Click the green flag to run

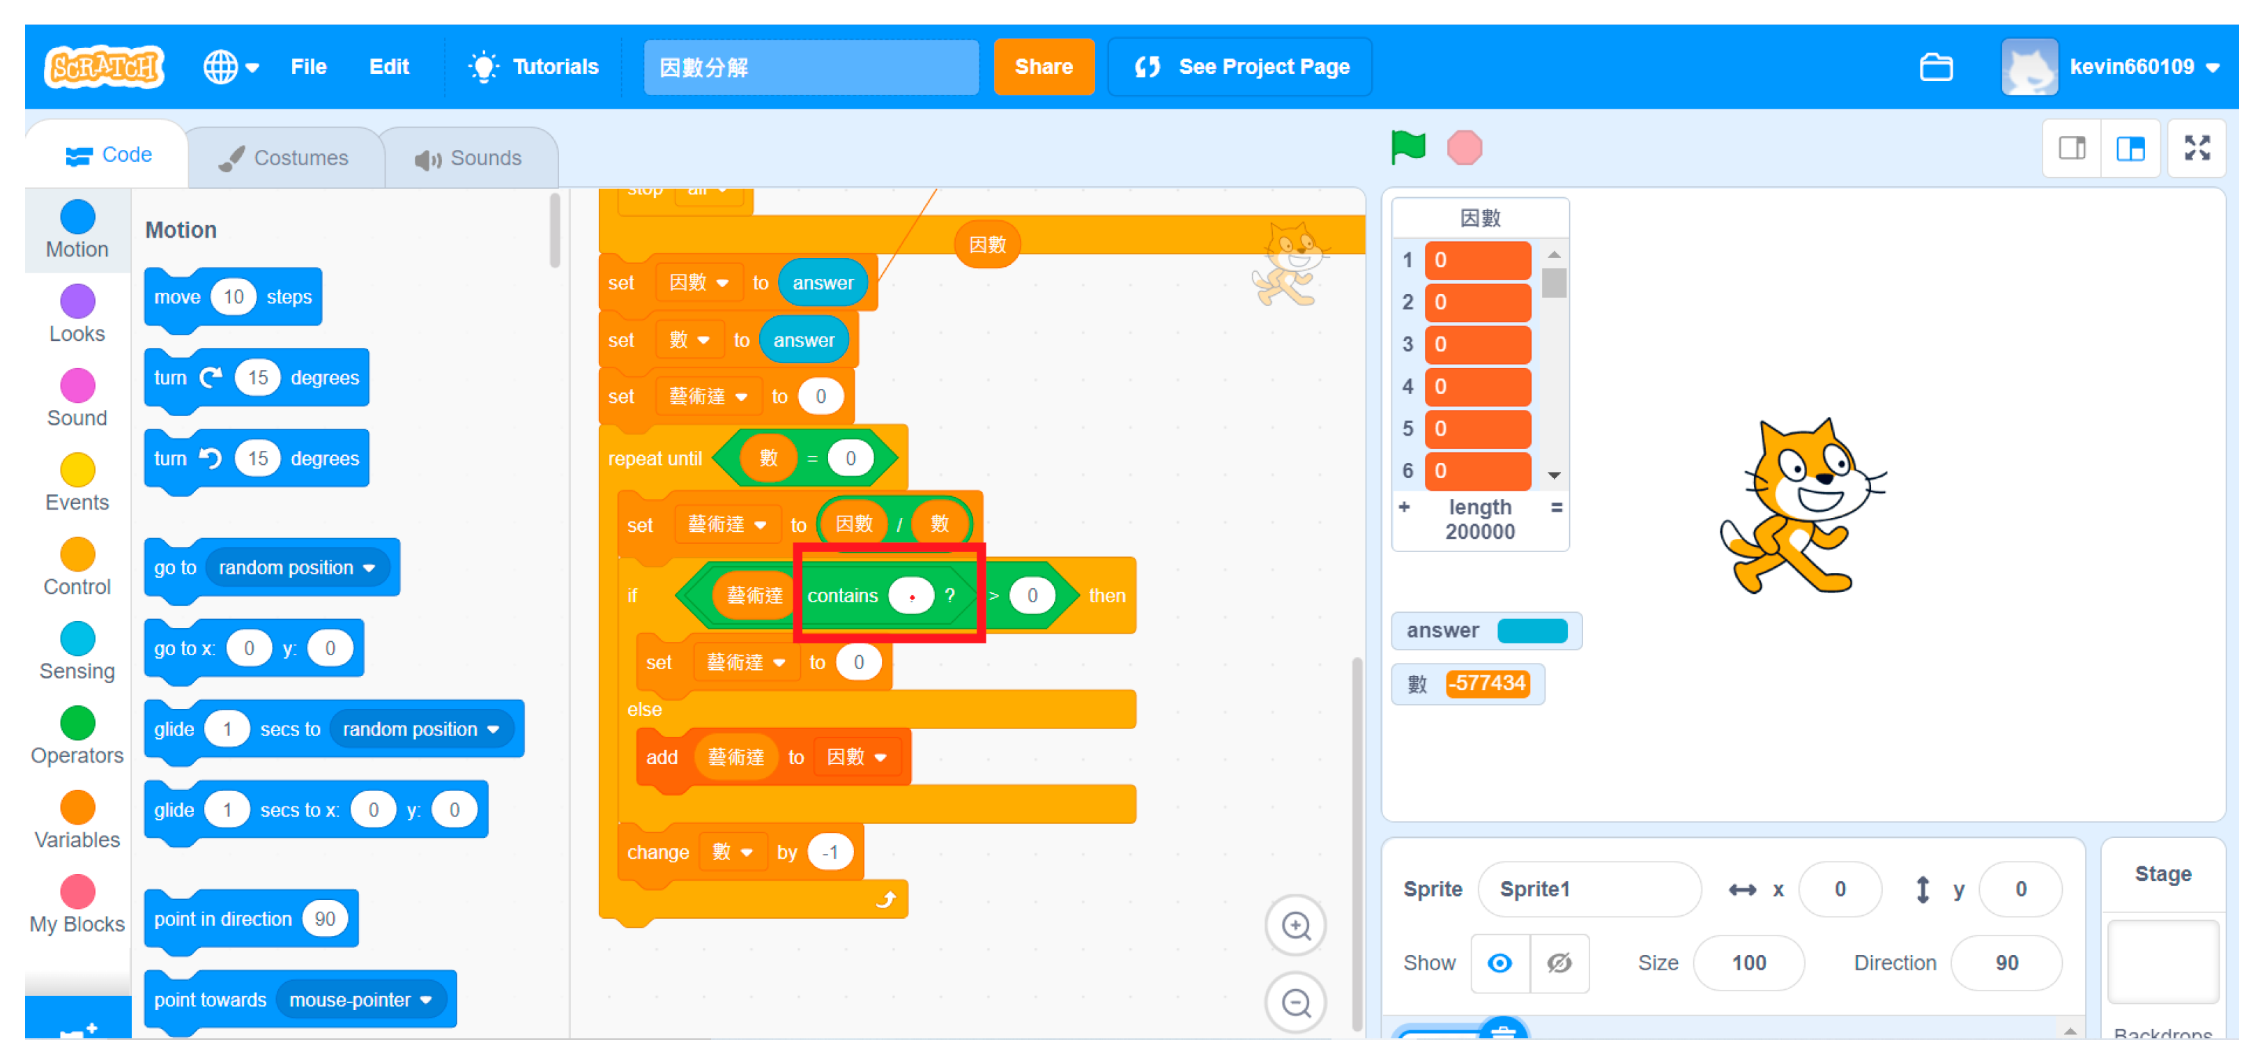[1407, 147]
